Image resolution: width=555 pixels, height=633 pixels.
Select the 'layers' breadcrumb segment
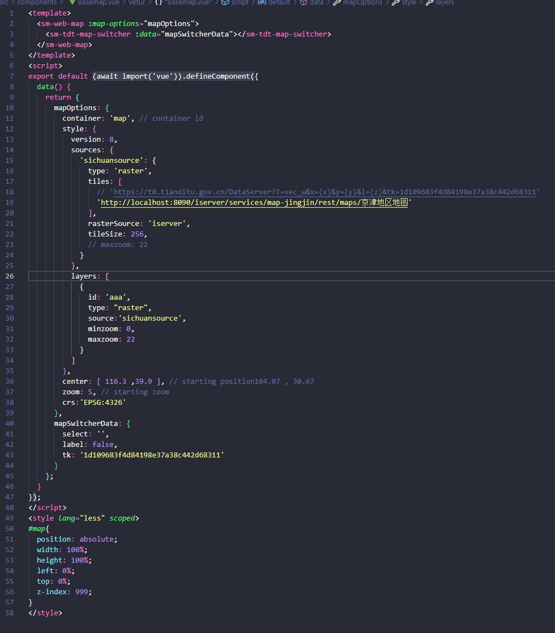pyautogui.click(x=445, y=2)
